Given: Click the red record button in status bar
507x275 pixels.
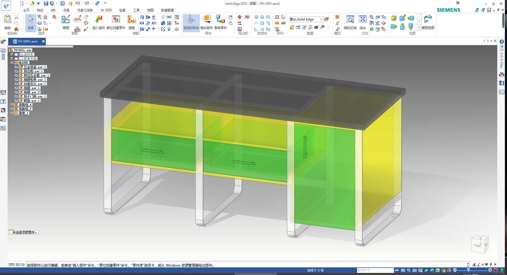Looking at the screenshot, I should click(496, 270).
